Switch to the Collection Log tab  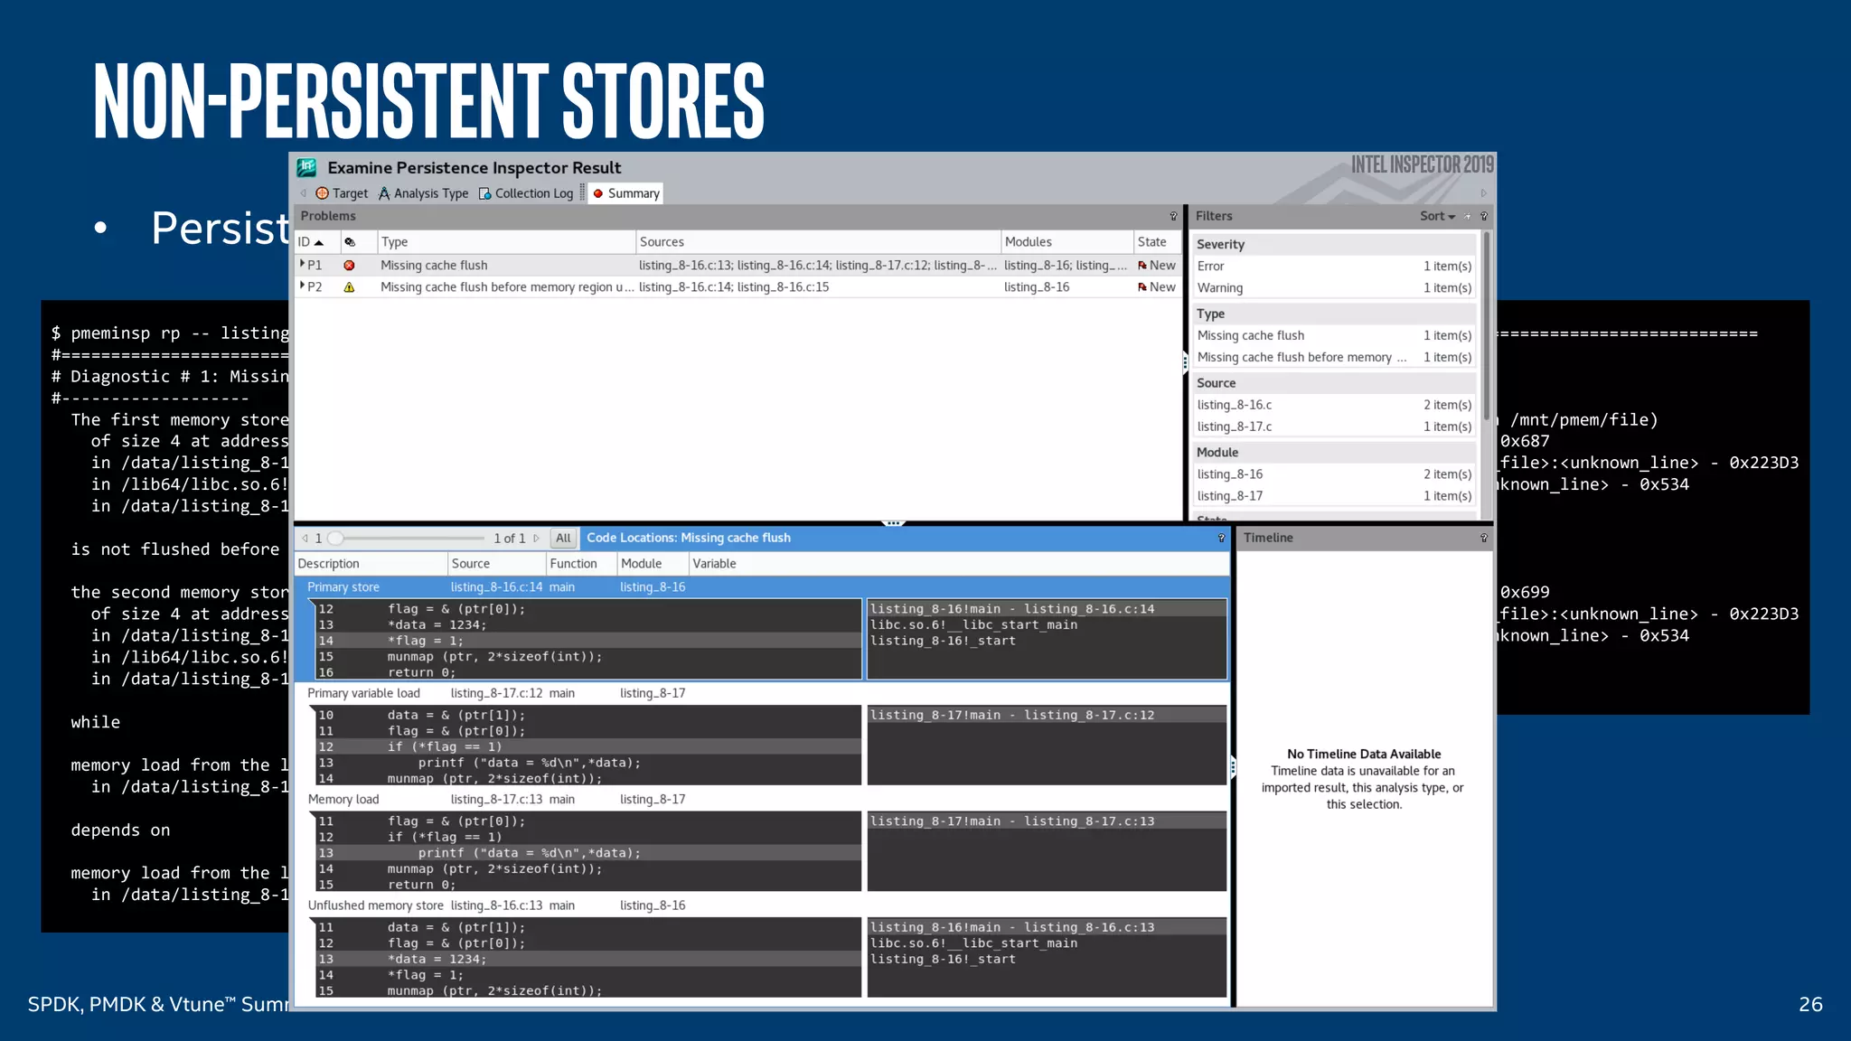(526, 193)
